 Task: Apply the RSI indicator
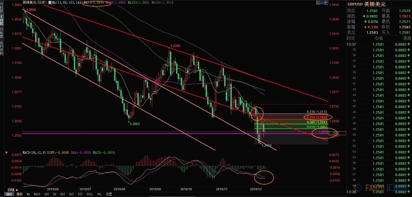click(x=72, y=194)
